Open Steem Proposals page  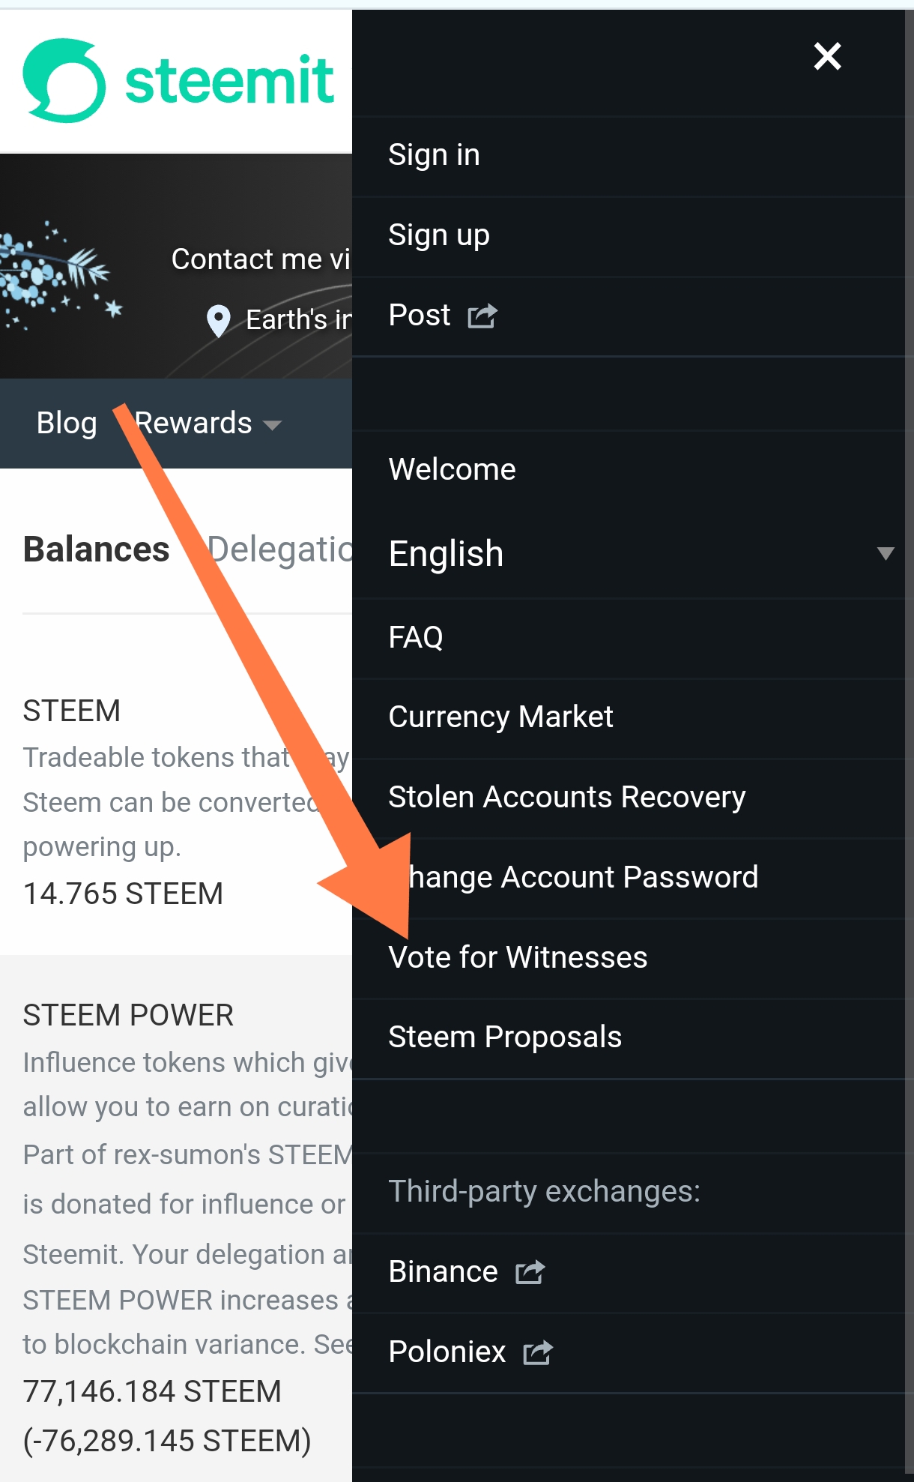(505, 1037)
